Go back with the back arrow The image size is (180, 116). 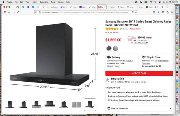pyautogui.click(x=9, y=12)
